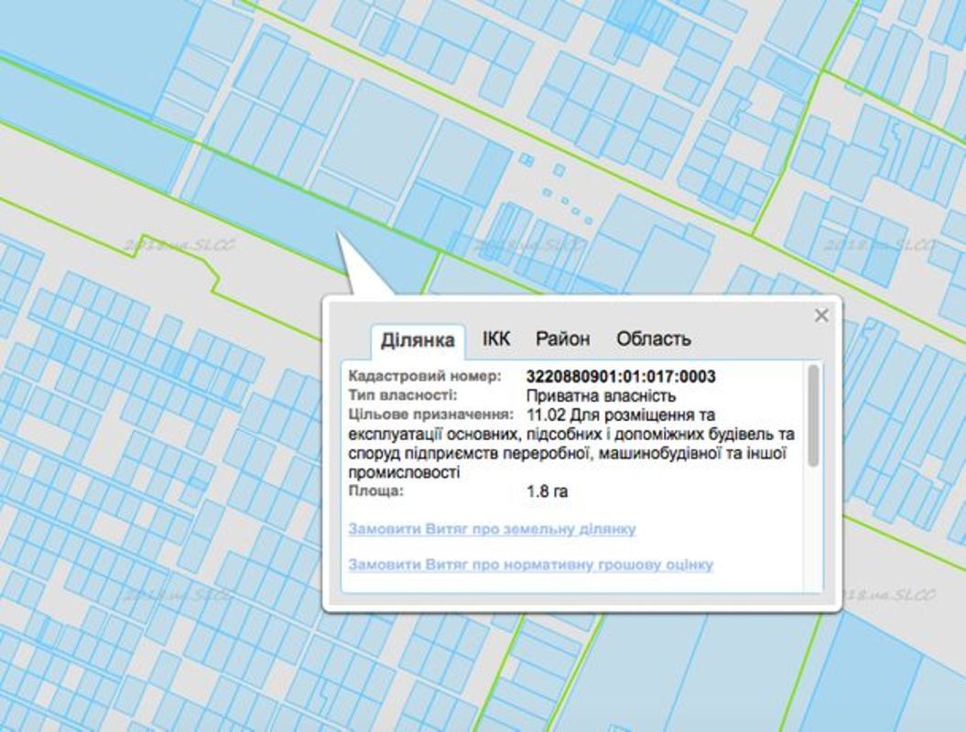Click the popup's vertical scrollbar thumb
The image size is (966, 732).
point(813,416)
